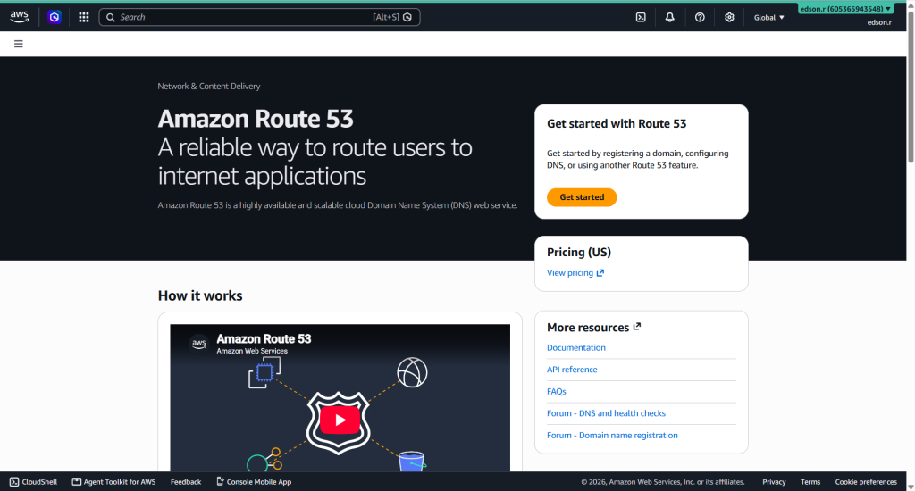Screen dimensions: 915x491
Task: Expand the edson.r account menu
Action: click(845, 9)
